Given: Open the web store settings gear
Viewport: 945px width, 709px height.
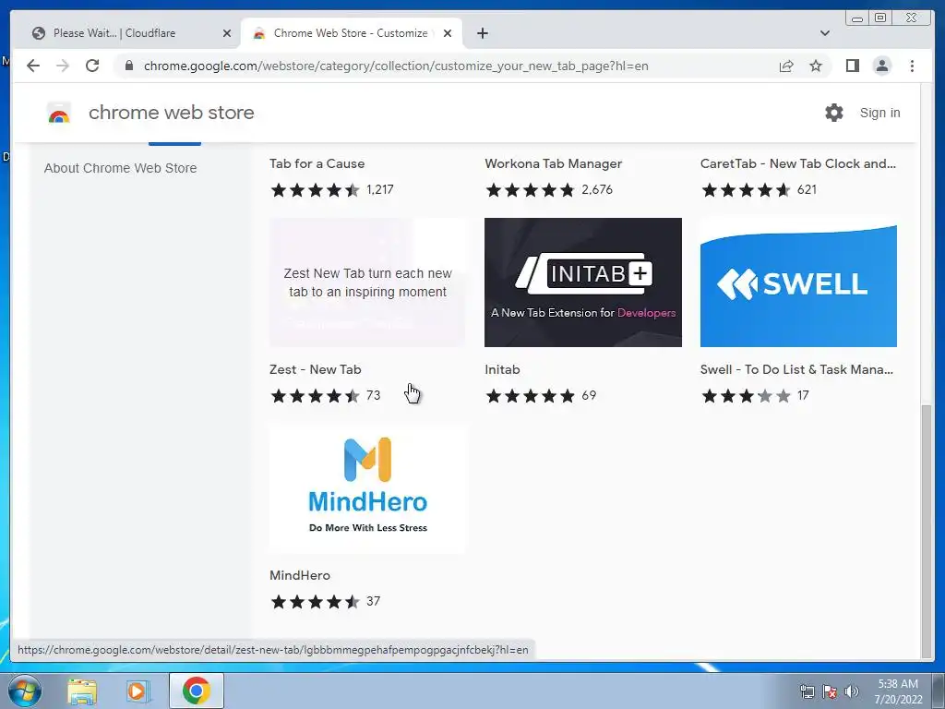Looking at the screenshot, I should click(x=834, y=113).
